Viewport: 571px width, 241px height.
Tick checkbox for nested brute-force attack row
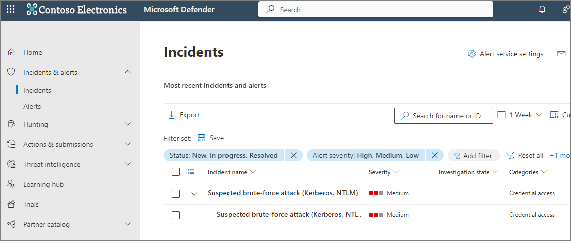(176, 215)
